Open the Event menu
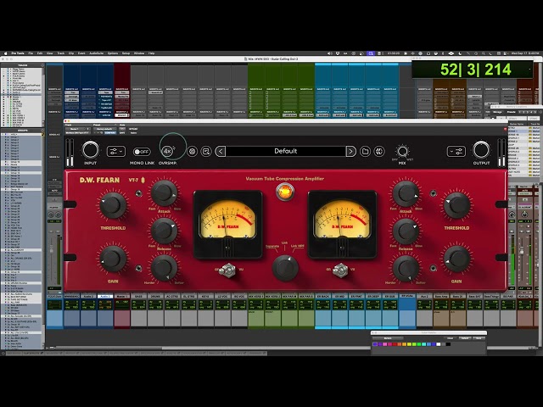543x407 pixels. point(81,53)
